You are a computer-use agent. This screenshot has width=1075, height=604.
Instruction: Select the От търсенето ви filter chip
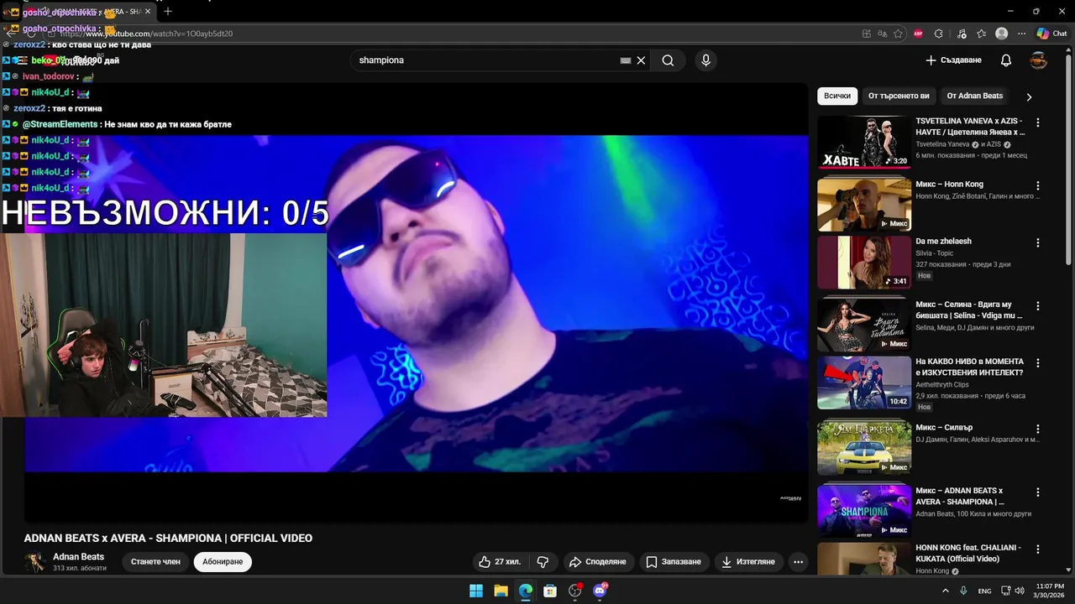coord(899,96)
